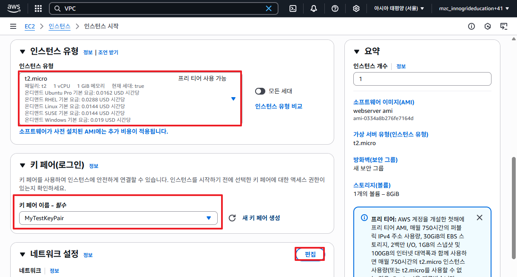517x277 pixels.
Task: Toggle the 모든 세대 switch
Action: (260, 91)
